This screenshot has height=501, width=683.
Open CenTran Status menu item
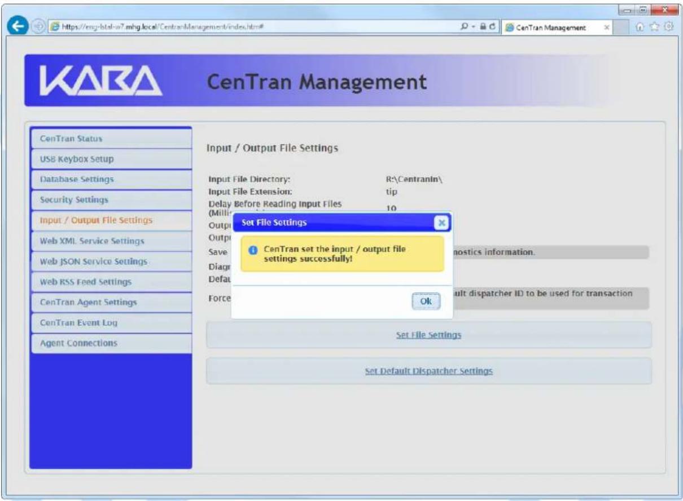click(111, 139)
